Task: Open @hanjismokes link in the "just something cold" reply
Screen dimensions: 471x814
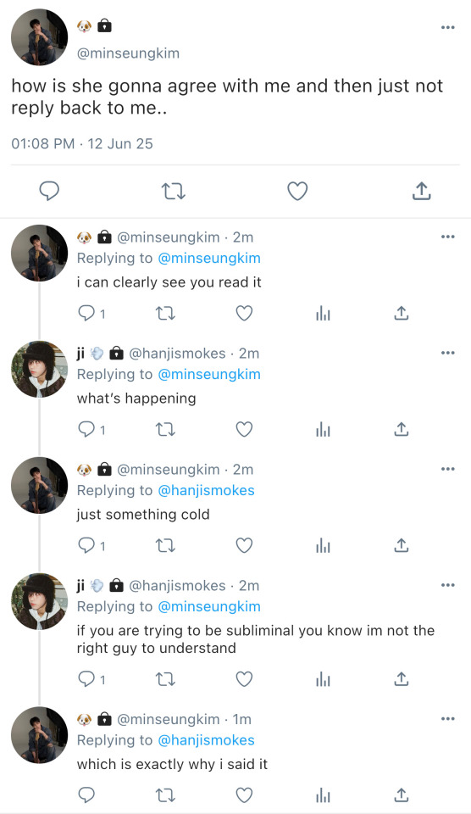Action: click(206, 491)
